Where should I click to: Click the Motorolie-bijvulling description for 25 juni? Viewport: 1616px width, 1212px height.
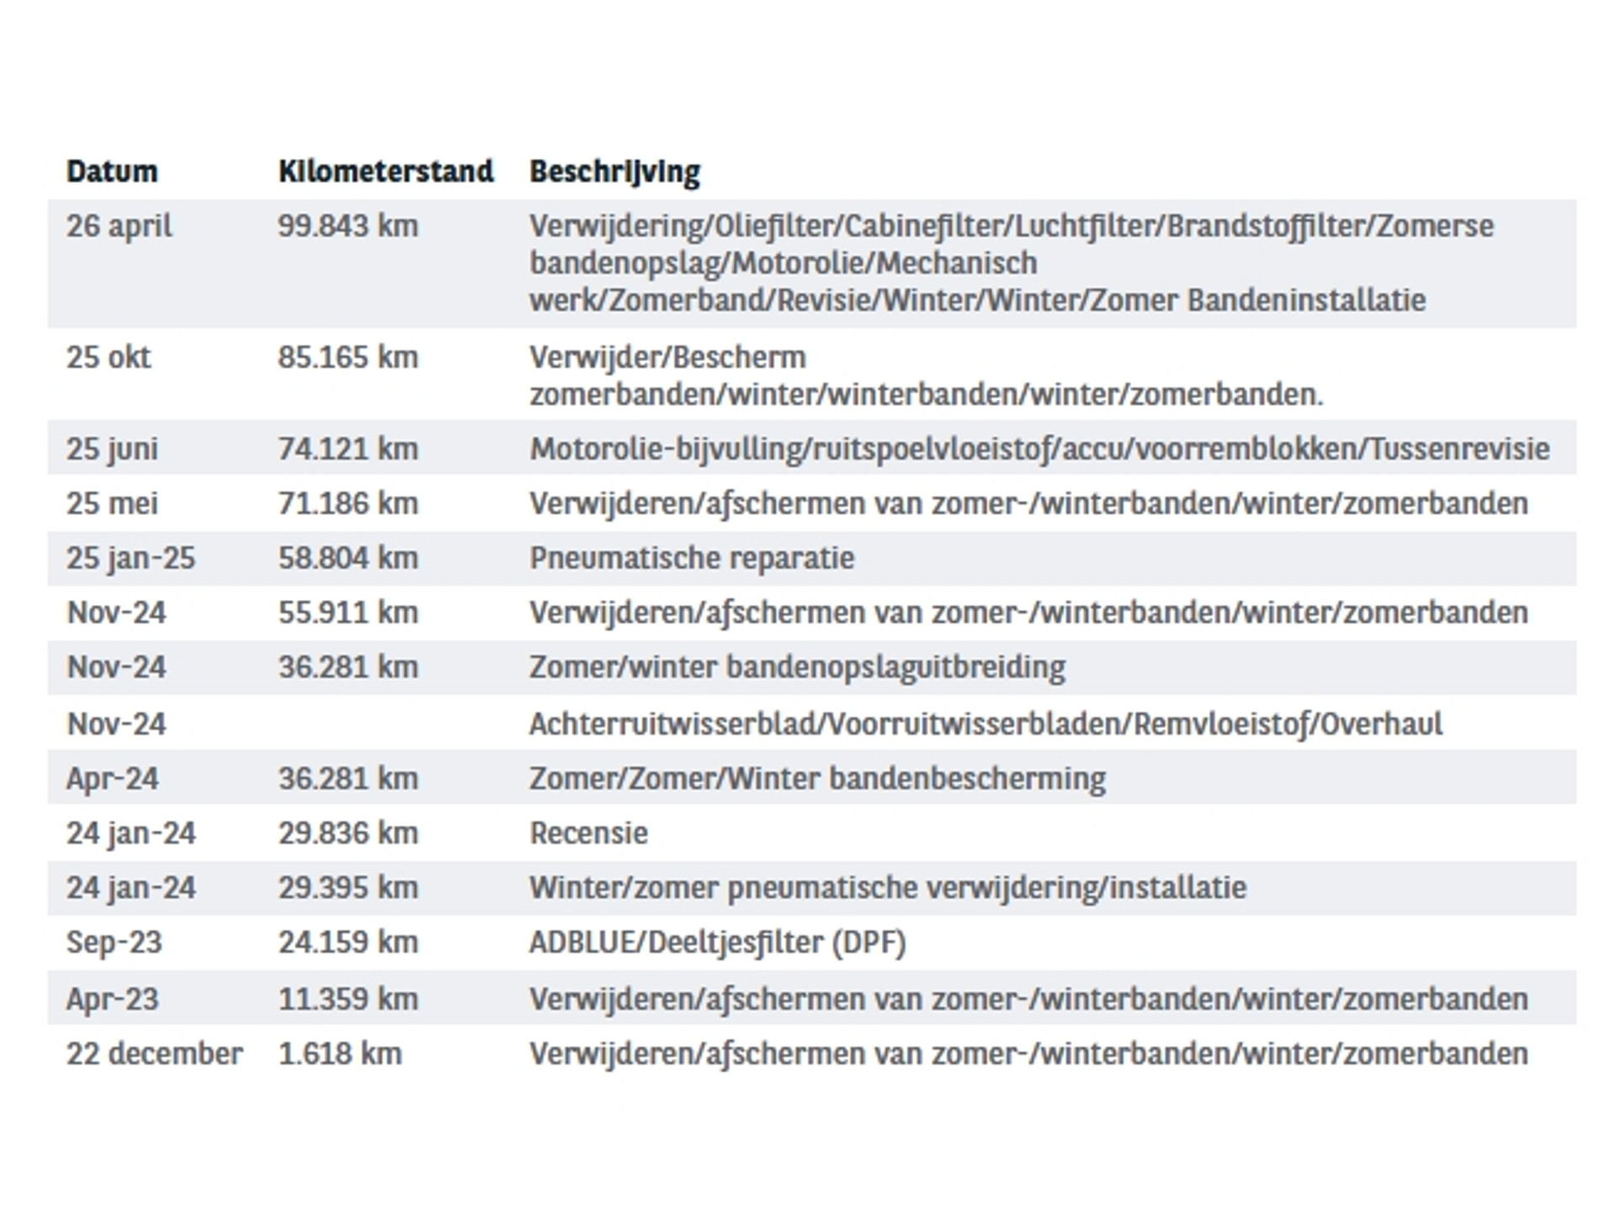click(1039, 449)
